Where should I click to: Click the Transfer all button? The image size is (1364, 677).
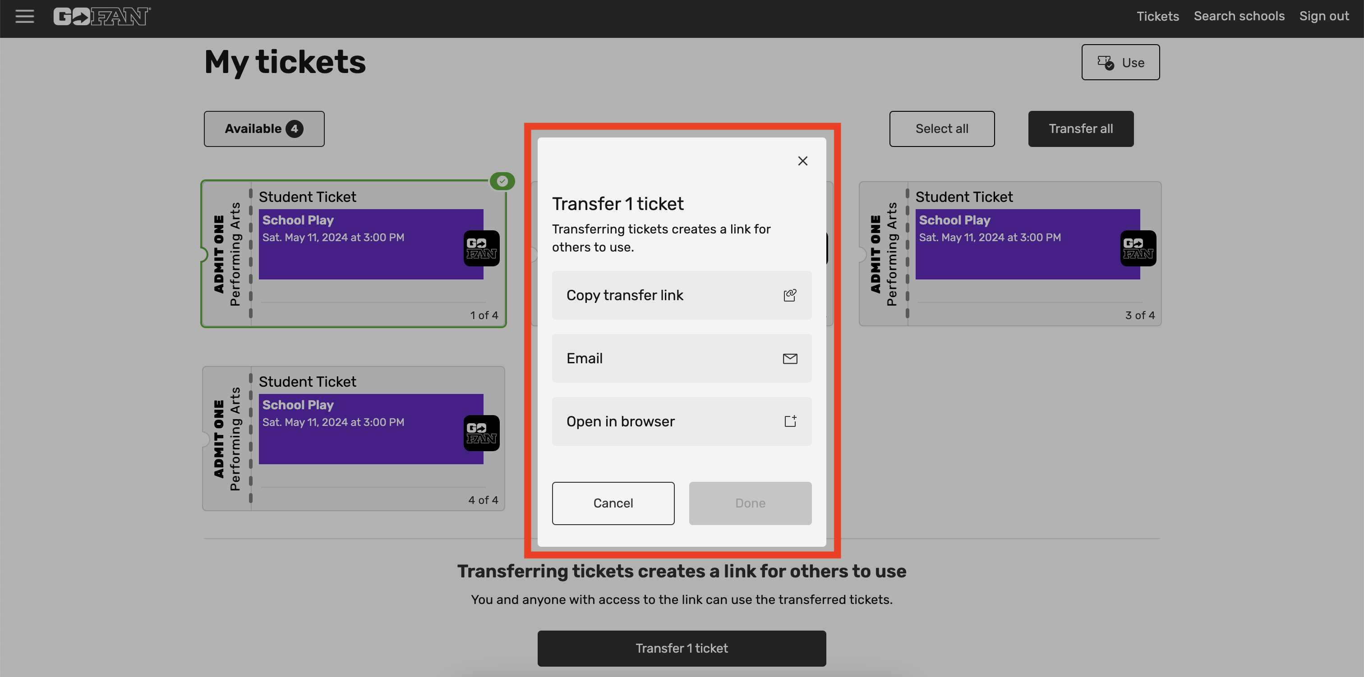pyautogui.click(x=1081, y=128)
